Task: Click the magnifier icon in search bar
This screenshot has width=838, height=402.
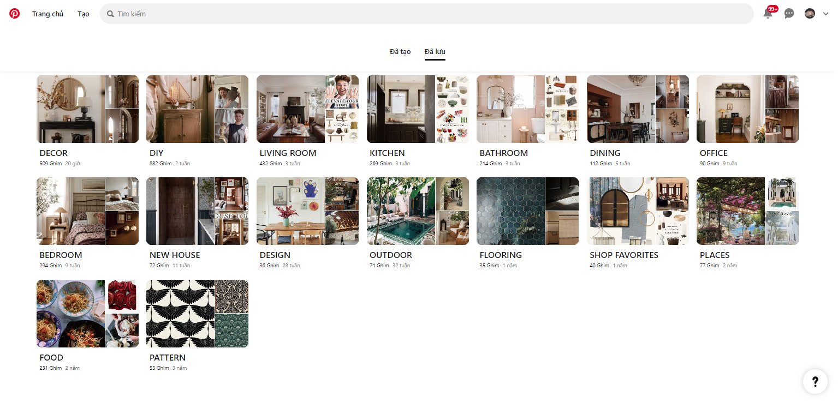Action: pos(111,14)
